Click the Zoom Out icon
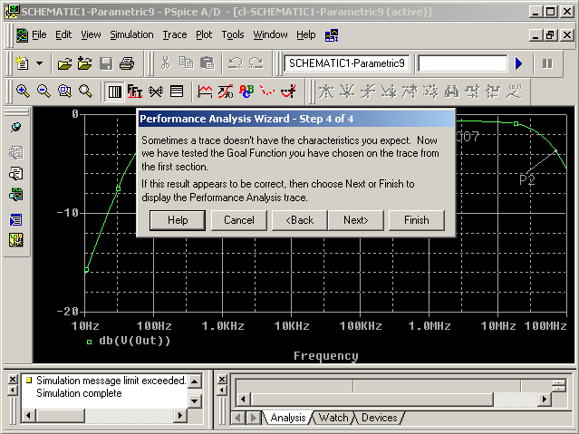The image size is (579, 434). coord(43,91)
